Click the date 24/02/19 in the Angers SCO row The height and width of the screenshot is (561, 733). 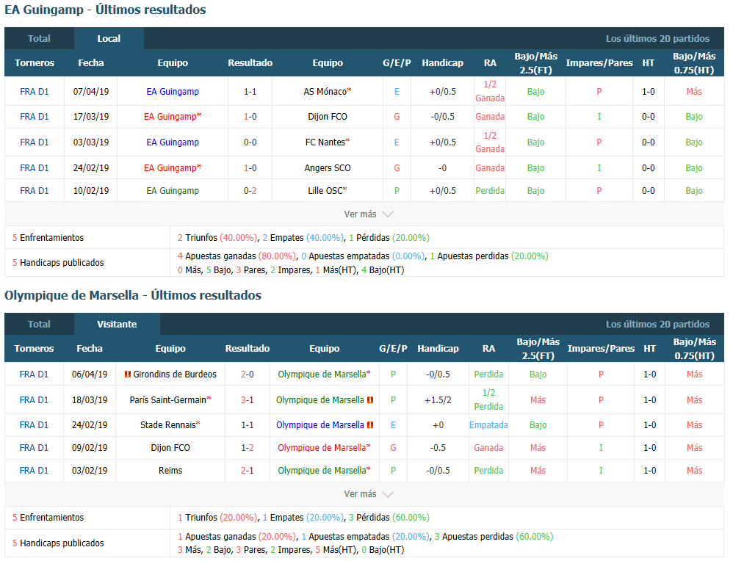[91, 168]
